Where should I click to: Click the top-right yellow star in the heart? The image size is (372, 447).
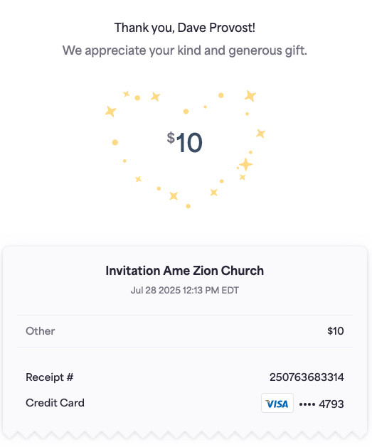pyautogui.click(x=250, y=96)
